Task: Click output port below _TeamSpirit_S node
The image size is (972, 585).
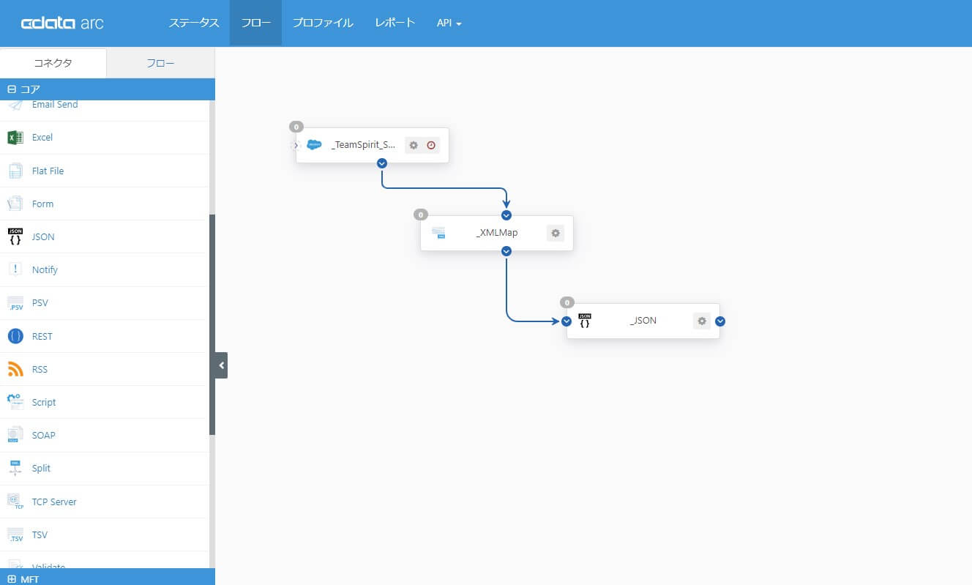Action: click(x=382, y=163)
